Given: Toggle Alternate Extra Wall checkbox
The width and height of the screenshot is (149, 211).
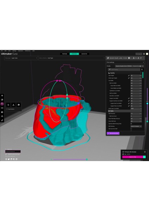Looking at the screenshot, I should [x=131, y=129].
